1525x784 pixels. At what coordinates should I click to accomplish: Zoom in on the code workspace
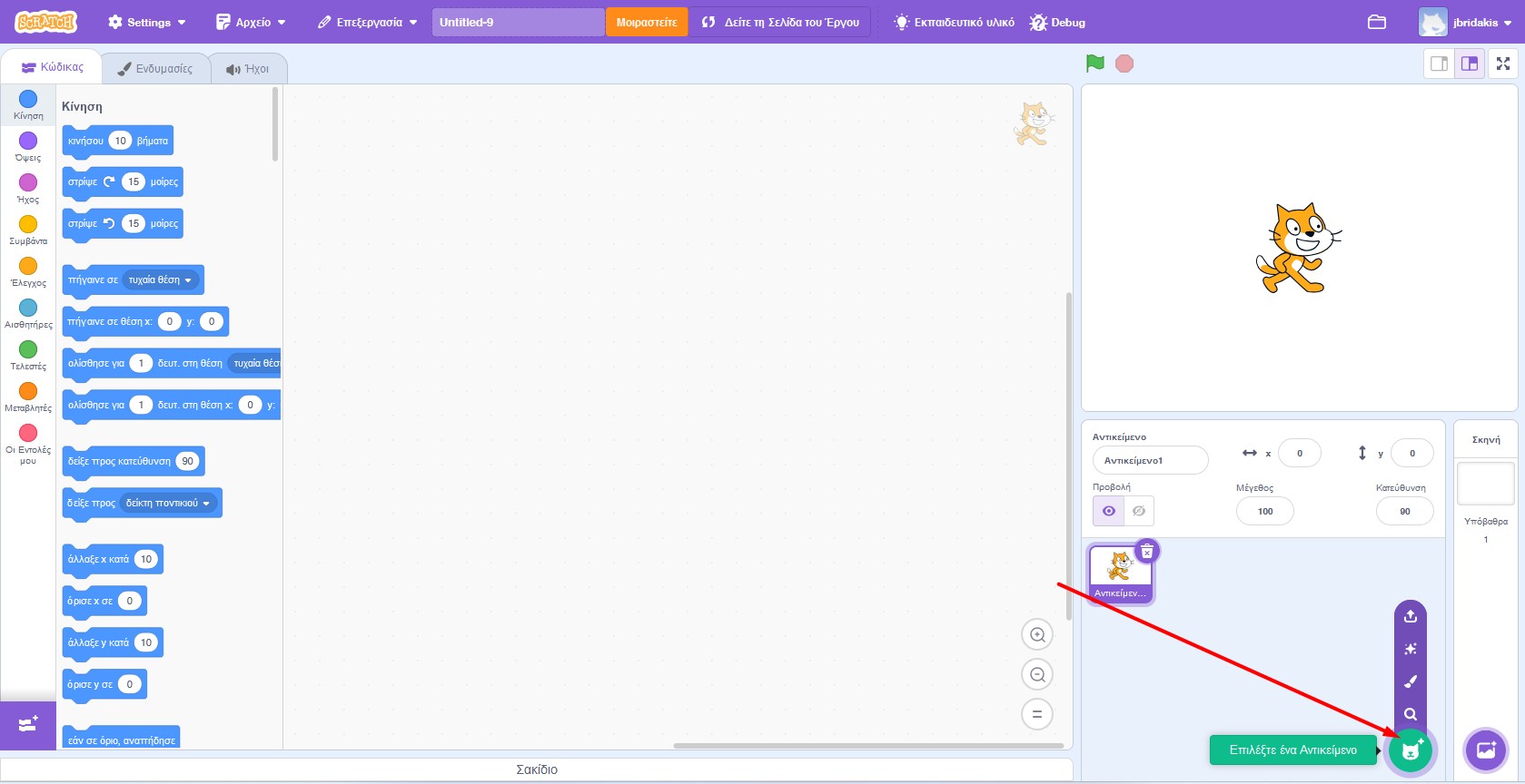pyautogui.click(x=1037, y=635)
